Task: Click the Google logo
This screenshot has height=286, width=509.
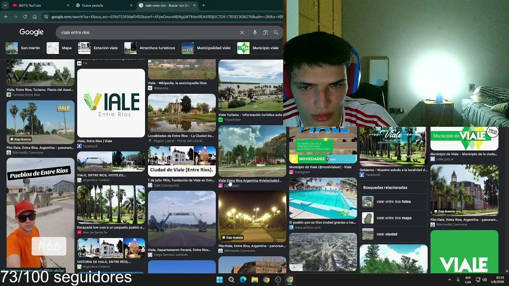Action: (x=31, y=32)
